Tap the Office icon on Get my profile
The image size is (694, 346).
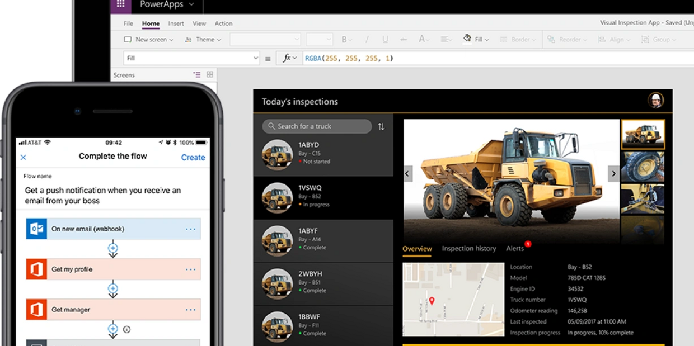[x=36, y=269]
